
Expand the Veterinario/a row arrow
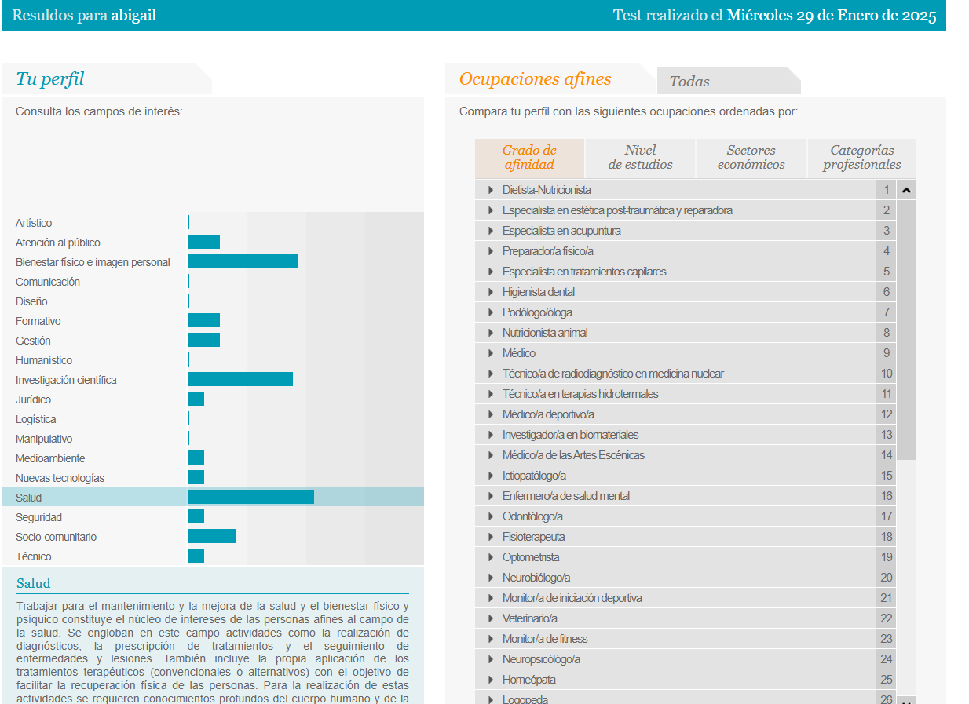[x=491, y=618]
